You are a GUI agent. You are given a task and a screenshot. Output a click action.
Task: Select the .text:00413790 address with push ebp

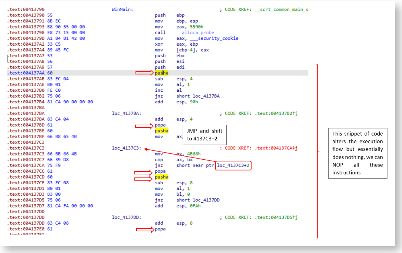point(26,15)
